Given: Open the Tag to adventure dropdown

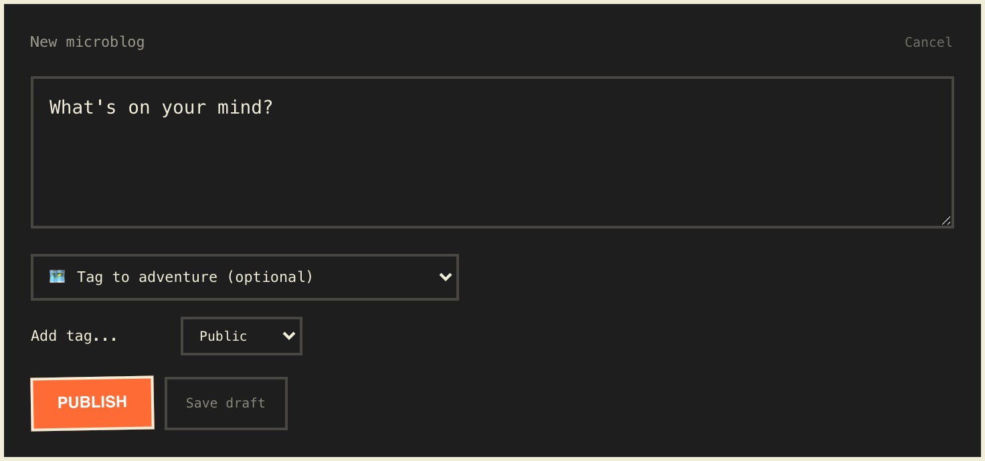Looking at the screenshot, I should click(244, 277).
